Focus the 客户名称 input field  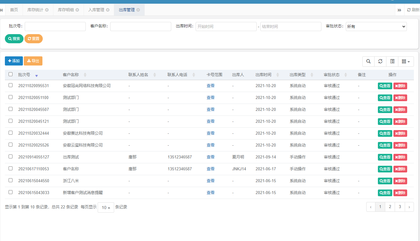tap(141, 27)
